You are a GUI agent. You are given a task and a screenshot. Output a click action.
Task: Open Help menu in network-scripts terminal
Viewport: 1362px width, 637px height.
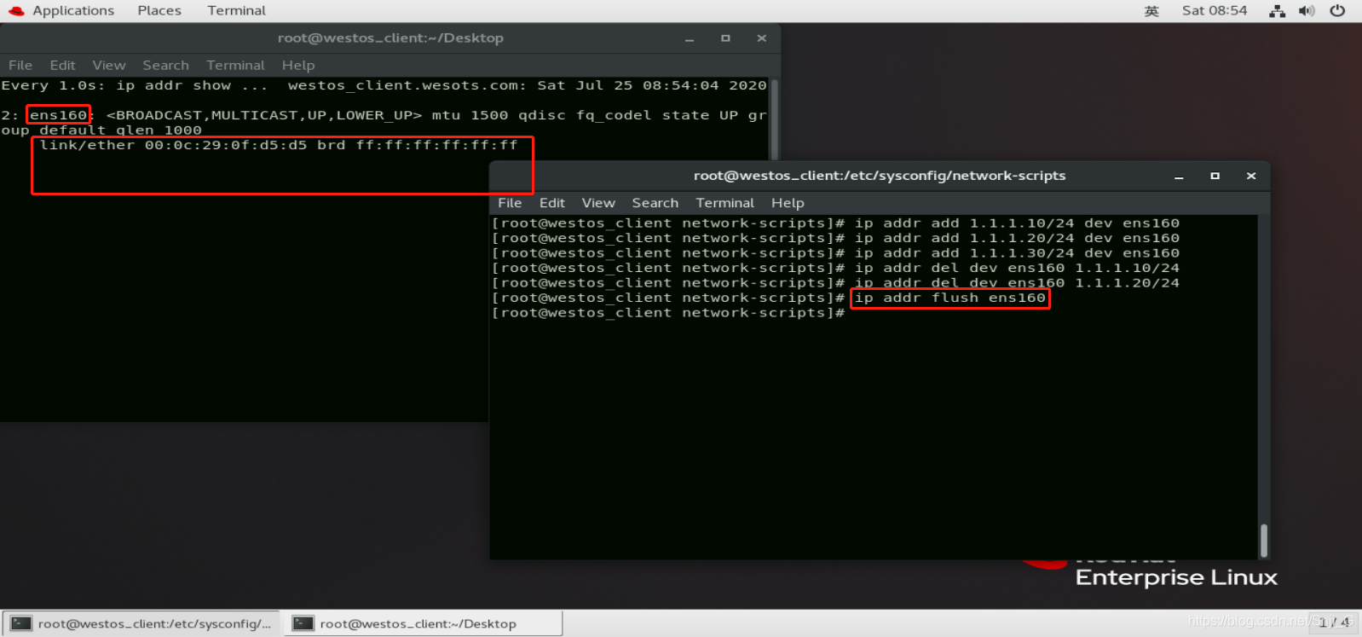pyautogui.click(x=788, y=203)
